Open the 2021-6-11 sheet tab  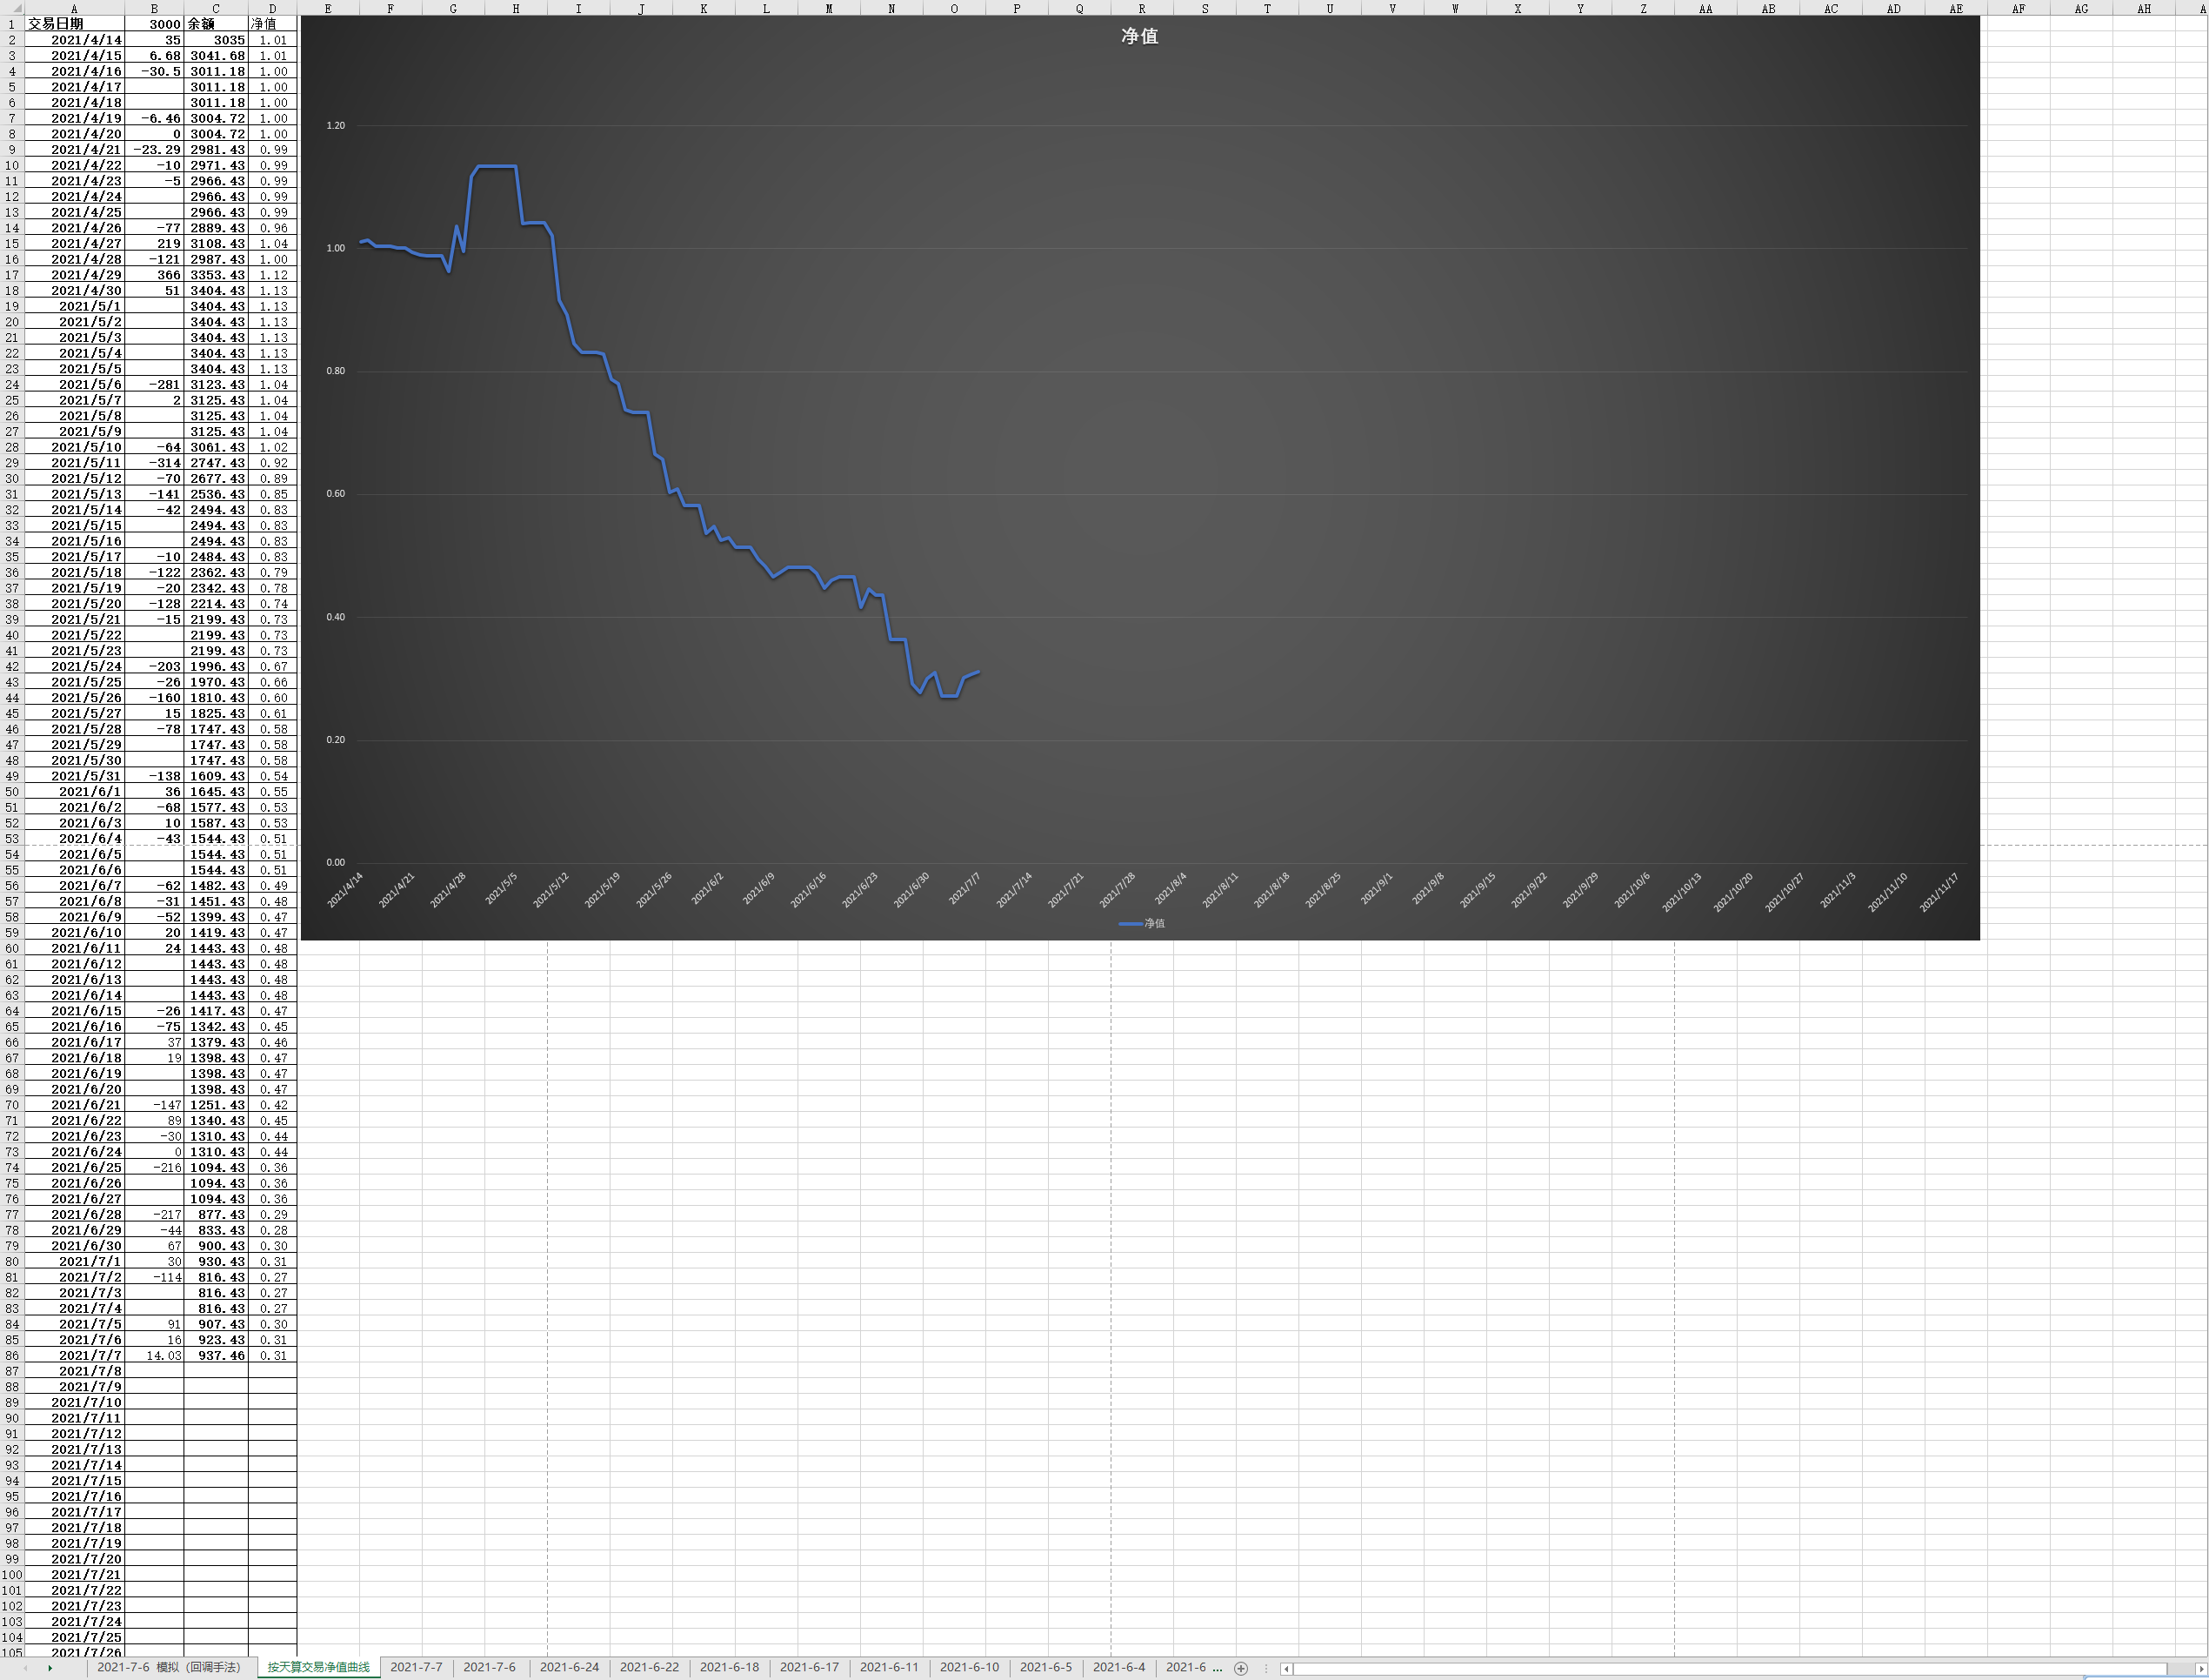tap(890, 1667)
